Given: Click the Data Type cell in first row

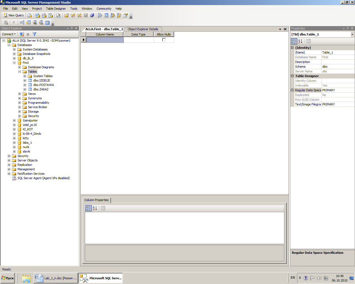Looking at the screenshot, I should pos(138,40).
